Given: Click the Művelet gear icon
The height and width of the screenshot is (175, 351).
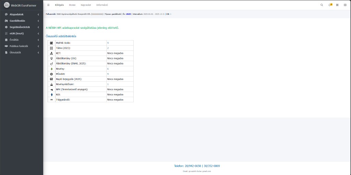Looking at the screenshot, I should [51, 74].
